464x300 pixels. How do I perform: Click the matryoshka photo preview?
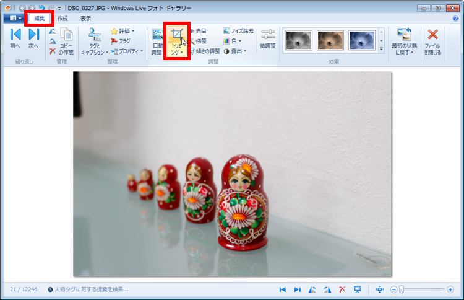click(x=232, y=174)
